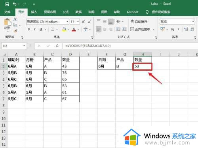The height and width of the screenshot is (148, 198).
Task: Open the font color dropdown arrow
Action: coord(78,29)
